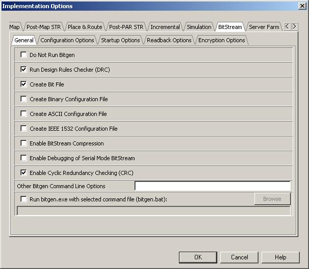Switch to the Simulation tab
Viewport: 309px width, 269px height.
(x=199, y=27)
